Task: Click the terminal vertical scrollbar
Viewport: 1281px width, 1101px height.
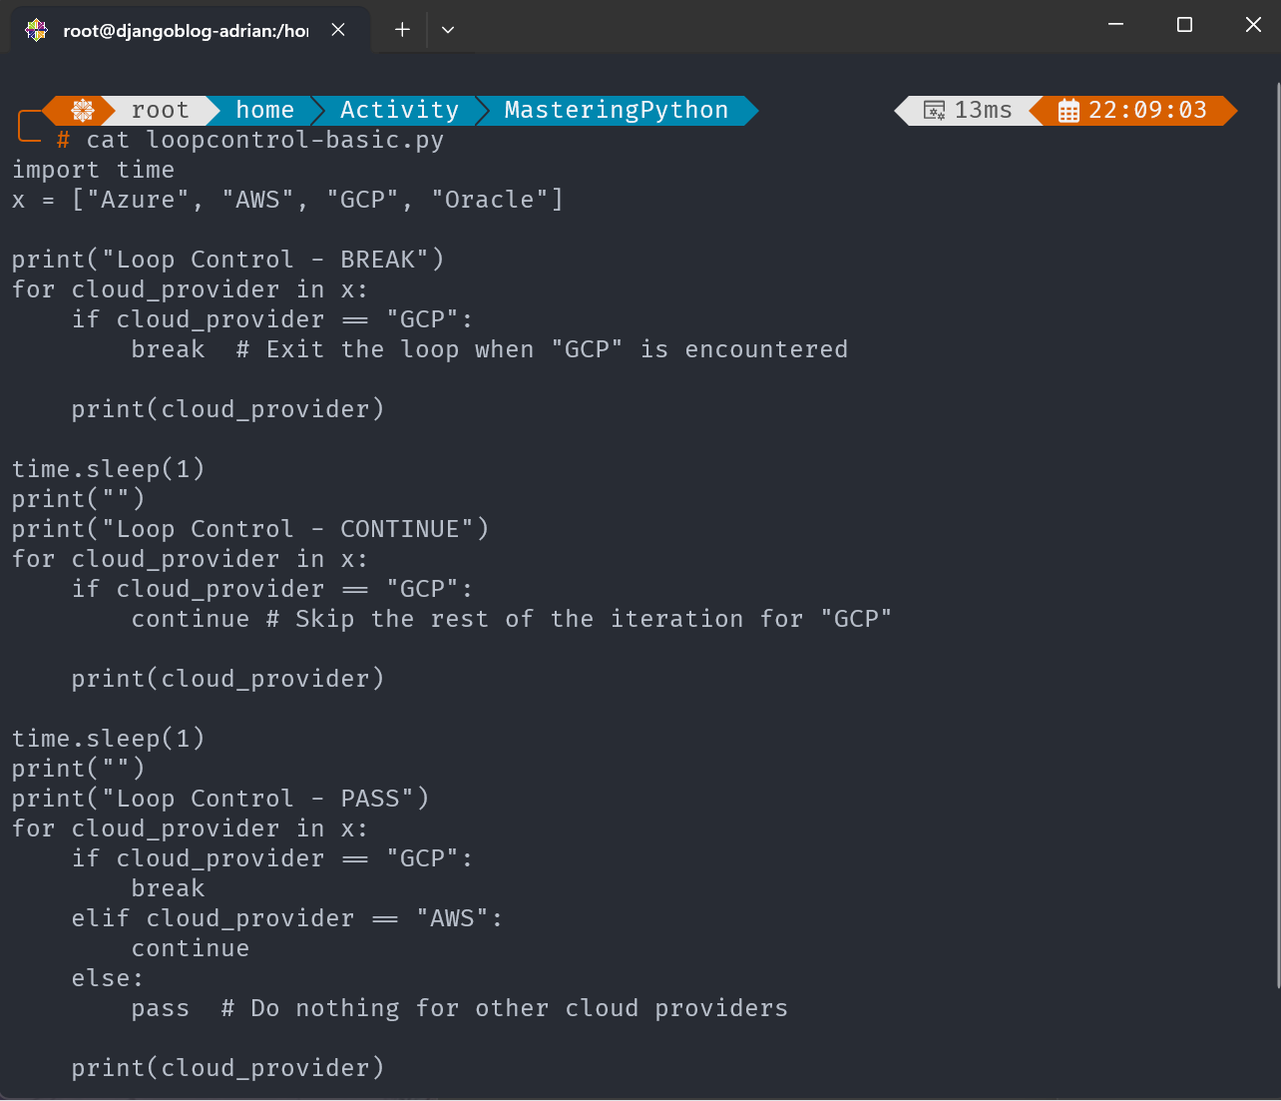Action: click(1276, 539)
